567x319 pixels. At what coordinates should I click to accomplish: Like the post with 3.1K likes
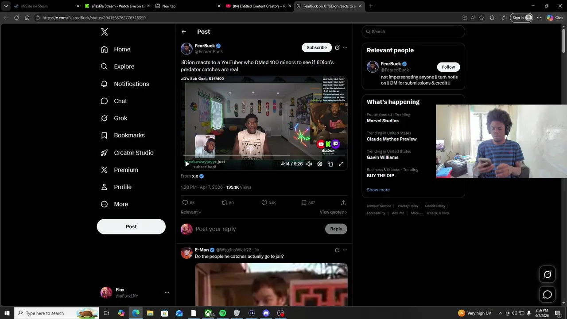coord(268,202)
